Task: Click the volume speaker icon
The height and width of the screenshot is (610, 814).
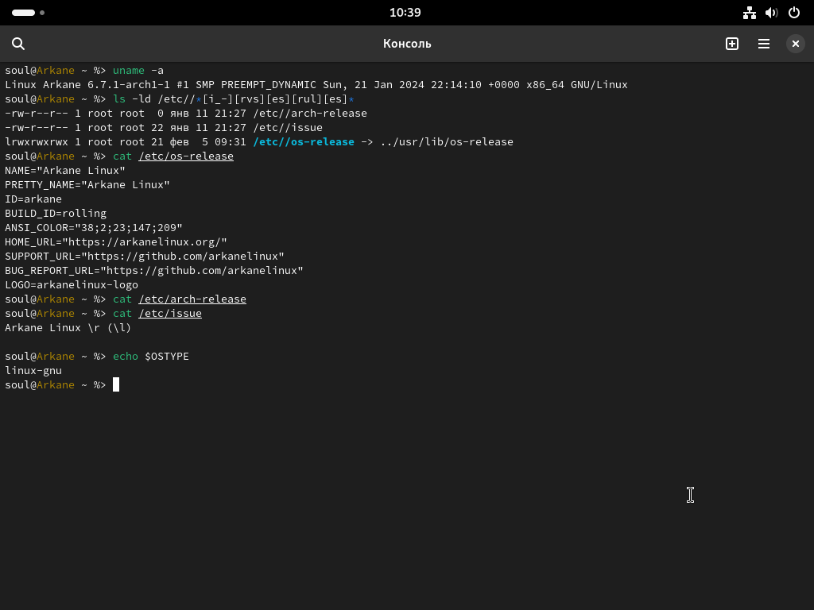Action: 771,13
